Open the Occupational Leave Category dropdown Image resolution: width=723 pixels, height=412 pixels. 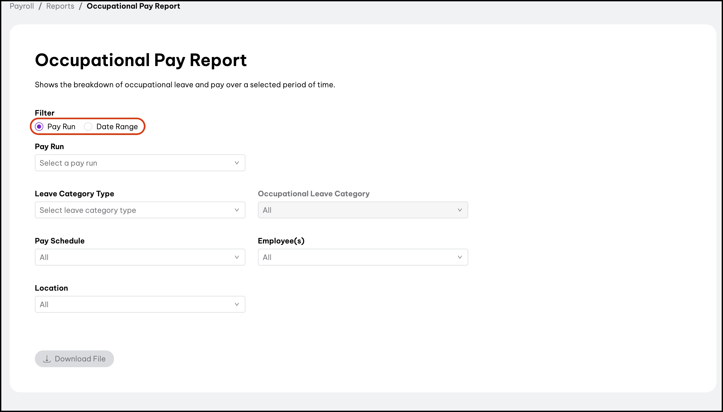363,210
